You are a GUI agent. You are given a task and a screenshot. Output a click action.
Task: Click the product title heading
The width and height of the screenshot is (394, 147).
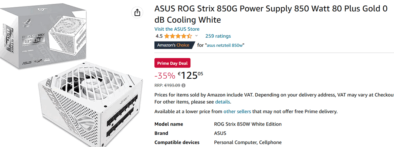[x=270, y=14]
